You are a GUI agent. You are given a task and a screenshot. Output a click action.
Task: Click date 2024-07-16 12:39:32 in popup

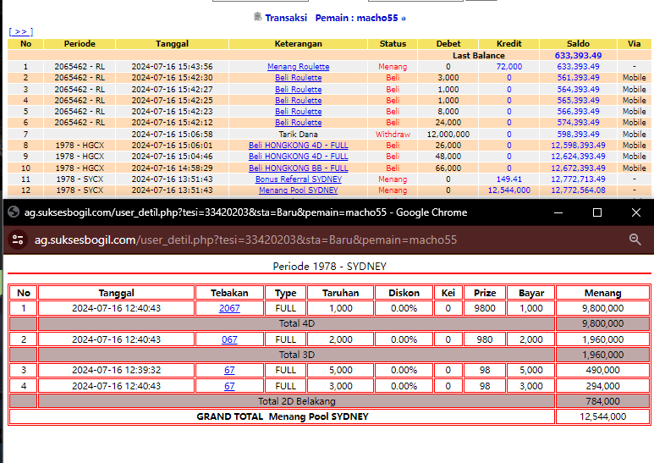click(x=117, y=371)
